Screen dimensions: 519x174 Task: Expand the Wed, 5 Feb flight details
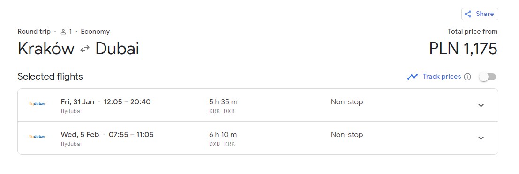[x=481, y=138]
